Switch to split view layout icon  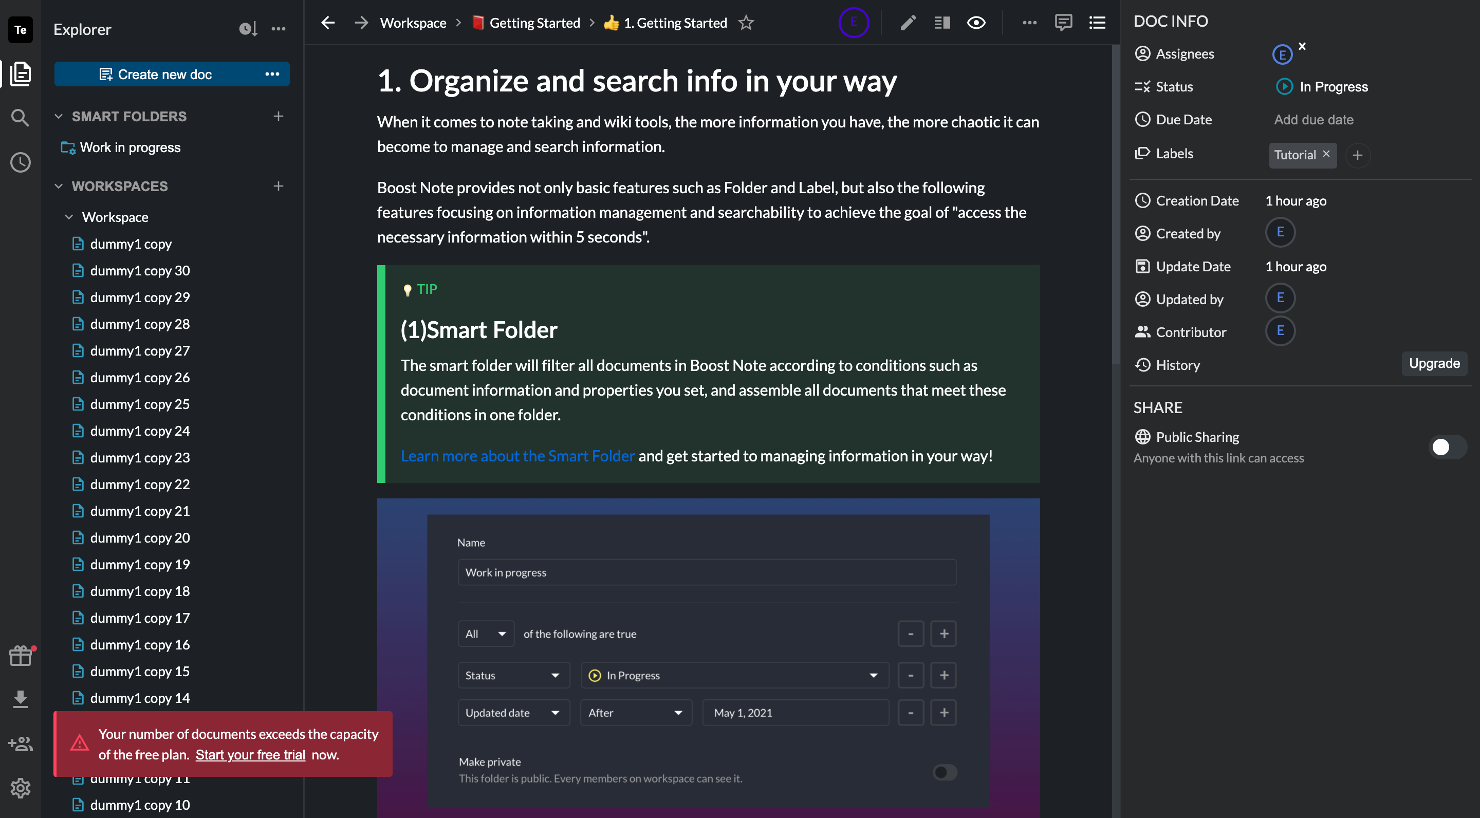pos(941,23)
